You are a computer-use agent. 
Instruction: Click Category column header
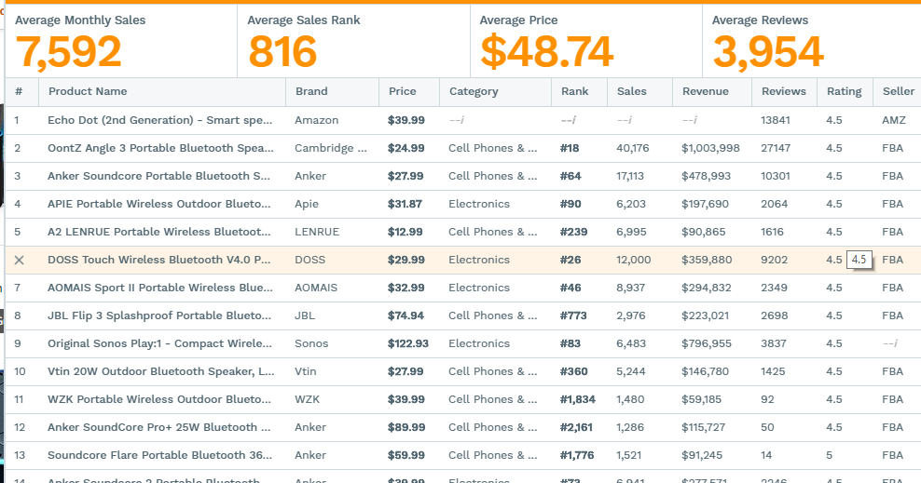pos(474,91)
